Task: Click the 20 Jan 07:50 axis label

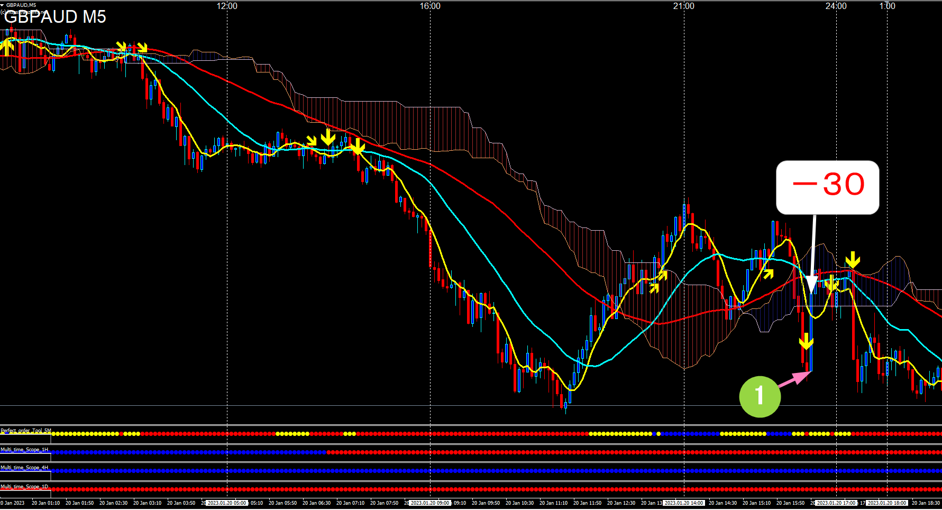Action: coord(384,503)
